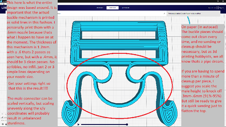This screenshot has width=226, height=127.
Task: Open the MONITOR stage tab
Action: point(126,8)
